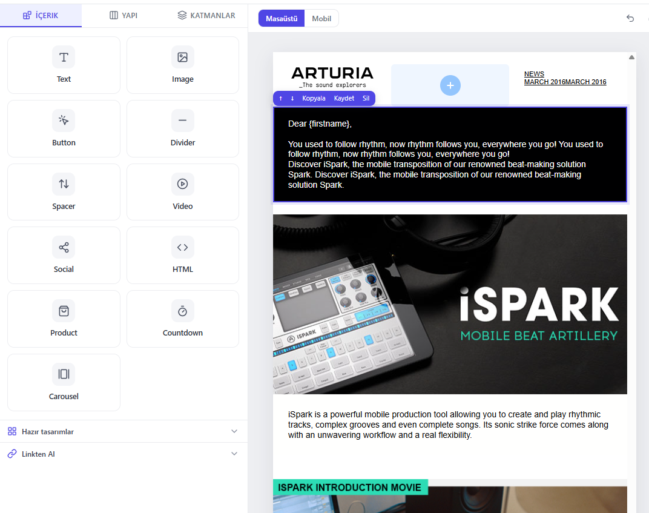The height and width of the screenshot is (513, 649).
Task: Pick the Button block icon
Action: pos(64,121)
